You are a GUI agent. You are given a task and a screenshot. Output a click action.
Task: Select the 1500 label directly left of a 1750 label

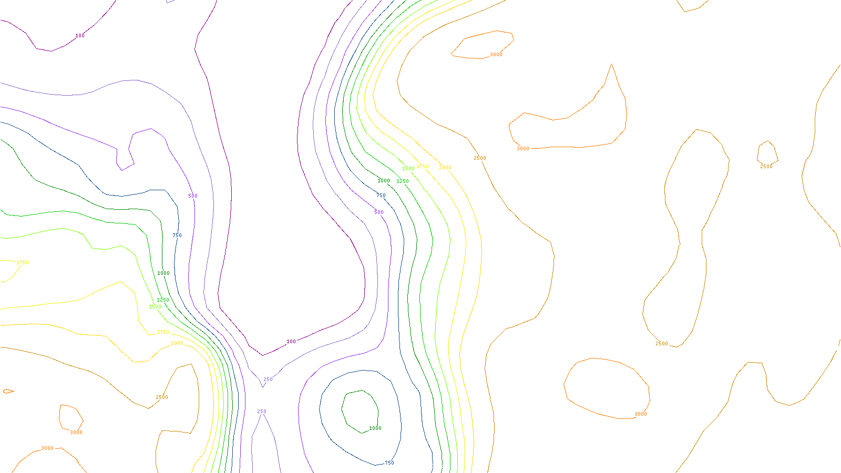point(408,169)
